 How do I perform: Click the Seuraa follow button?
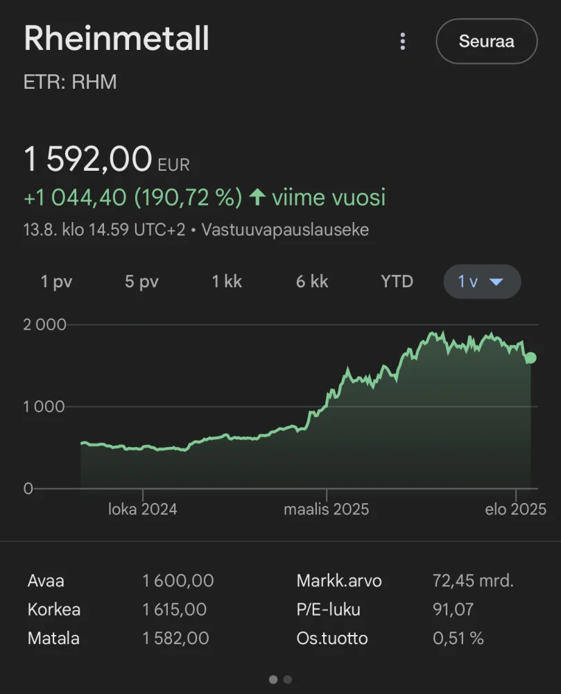point(486,42)
